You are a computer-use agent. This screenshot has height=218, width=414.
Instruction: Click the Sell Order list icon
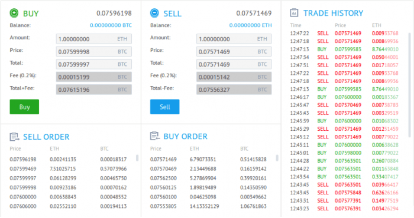[x=14, y=137]
